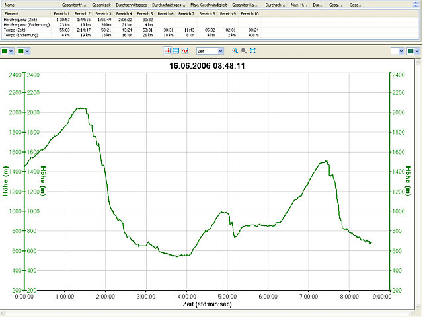This screenshot has width=423, height=317.
Task: Select the Max. Geschwindigkeit column header
Action: coord(208,5)
